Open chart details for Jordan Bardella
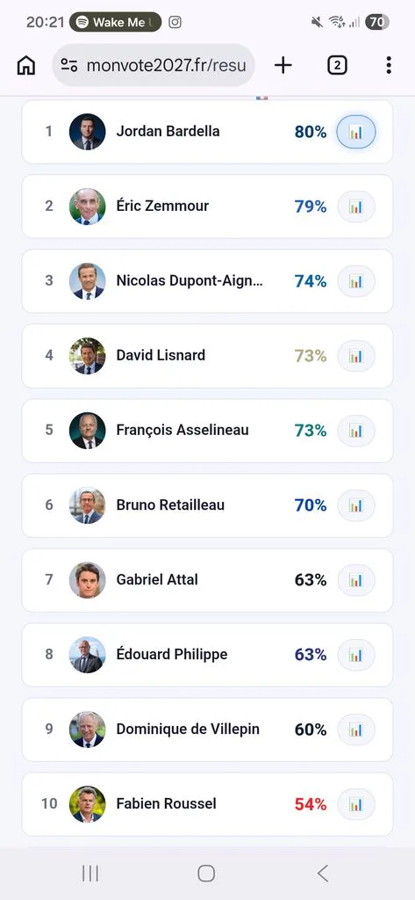 pos(356,132)
